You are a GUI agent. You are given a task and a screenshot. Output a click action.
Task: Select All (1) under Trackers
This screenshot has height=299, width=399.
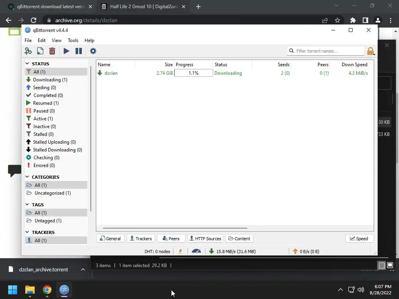click(56, 240)
